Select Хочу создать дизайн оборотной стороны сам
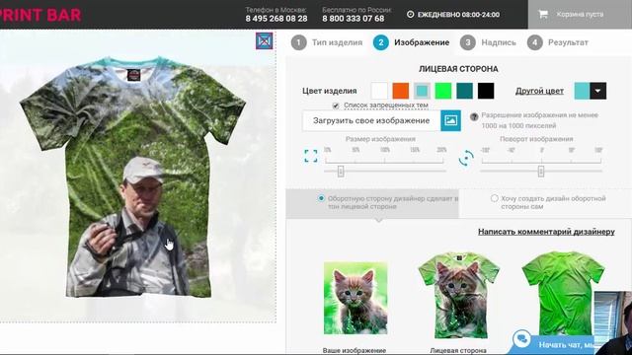This screenshot has height=355, width=632. click(x=494, y=198)
